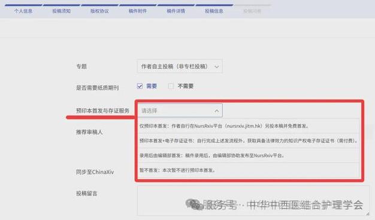Viewport: 375px width, 220px height.
Task: Switch to the 稿件附件 step tab
Action: pyautogui.click(x=138, y=11)
